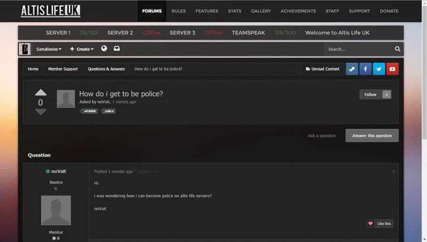
Task: Go to the Forums tab
Action: point(152,11)
